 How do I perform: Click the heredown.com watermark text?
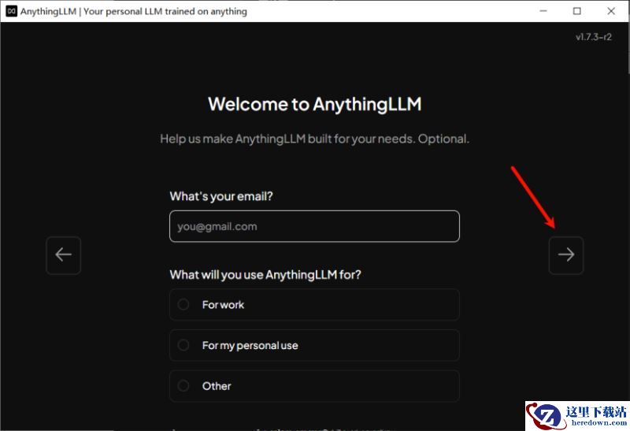598,423
